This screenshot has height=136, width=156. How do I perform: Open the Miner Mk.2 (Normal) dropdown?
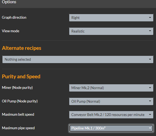tap(111, 88)
